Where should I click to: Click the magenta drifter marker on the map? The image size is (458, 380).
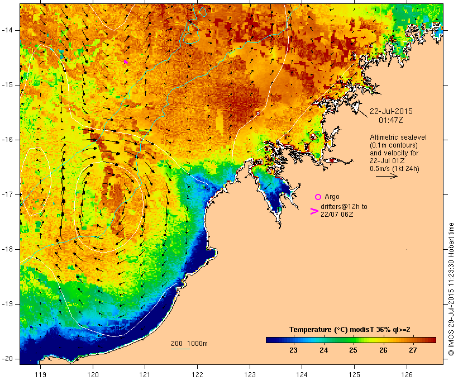[x=126, y=61]
